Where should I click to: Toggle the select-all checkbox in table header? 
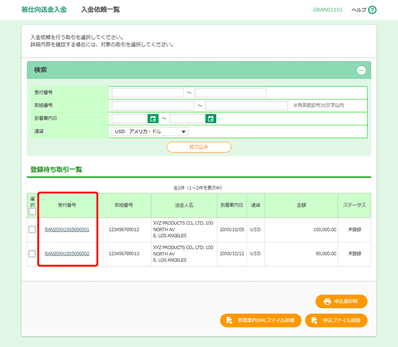tap(32, 212)
